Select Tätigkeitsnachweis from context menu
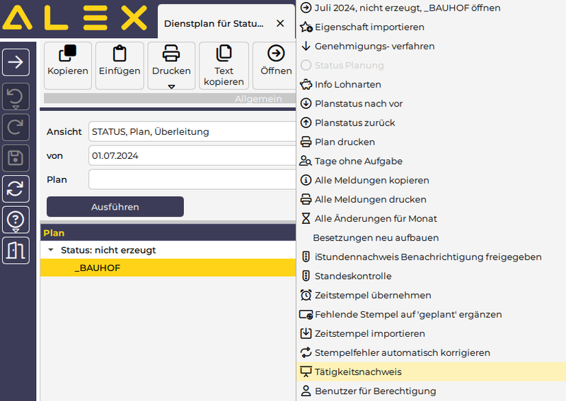The height and width of the screenshot is (401, 566). click(358, 371)
